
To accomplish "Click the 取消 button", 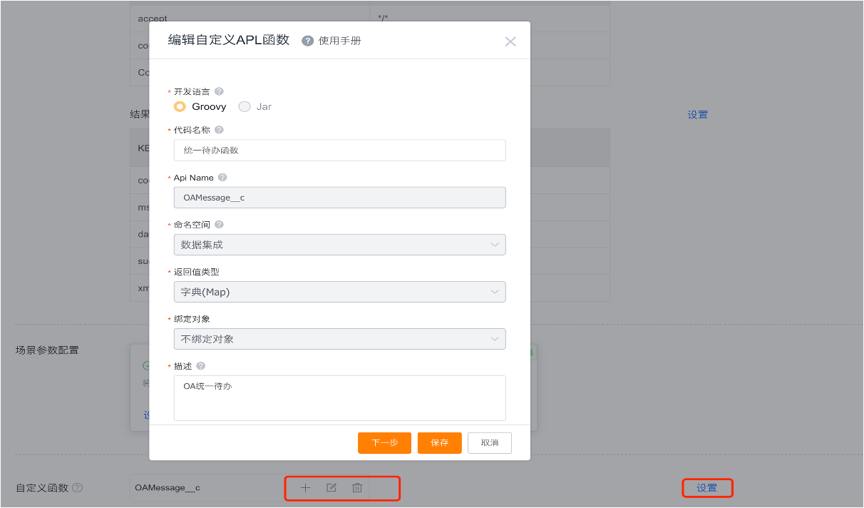I will click(490, 443).
